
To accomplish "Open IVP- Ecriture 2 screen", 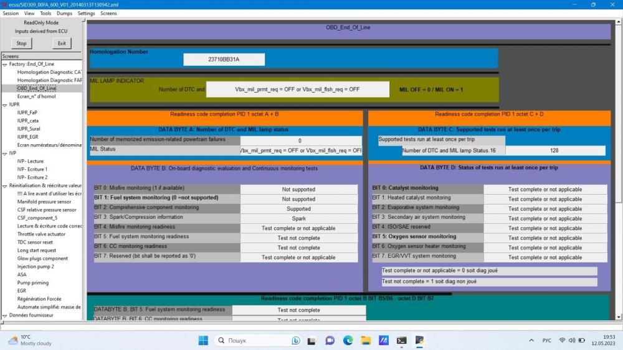I will coord(32,177).
